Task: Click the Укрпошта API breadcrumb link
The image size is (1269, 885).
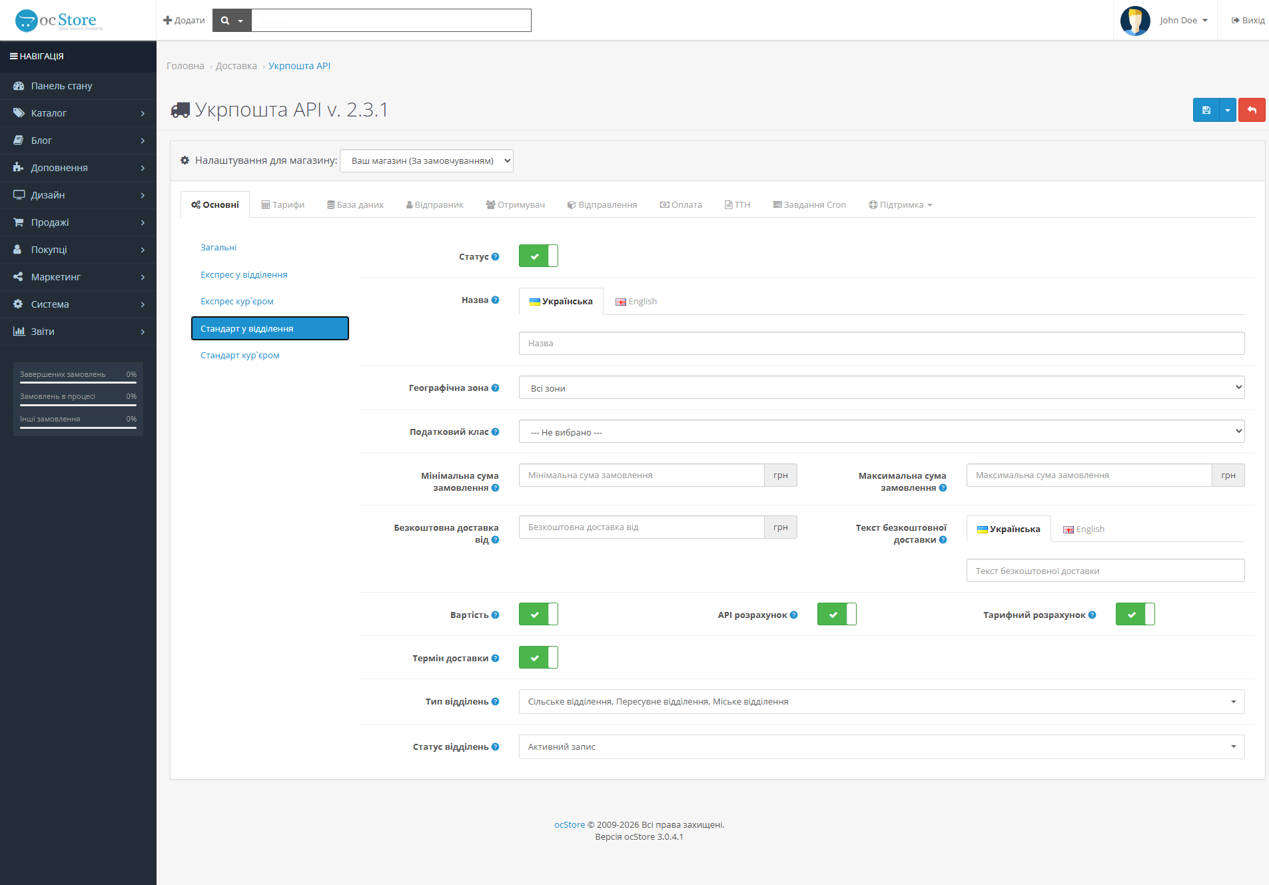Action: [299, 66]
